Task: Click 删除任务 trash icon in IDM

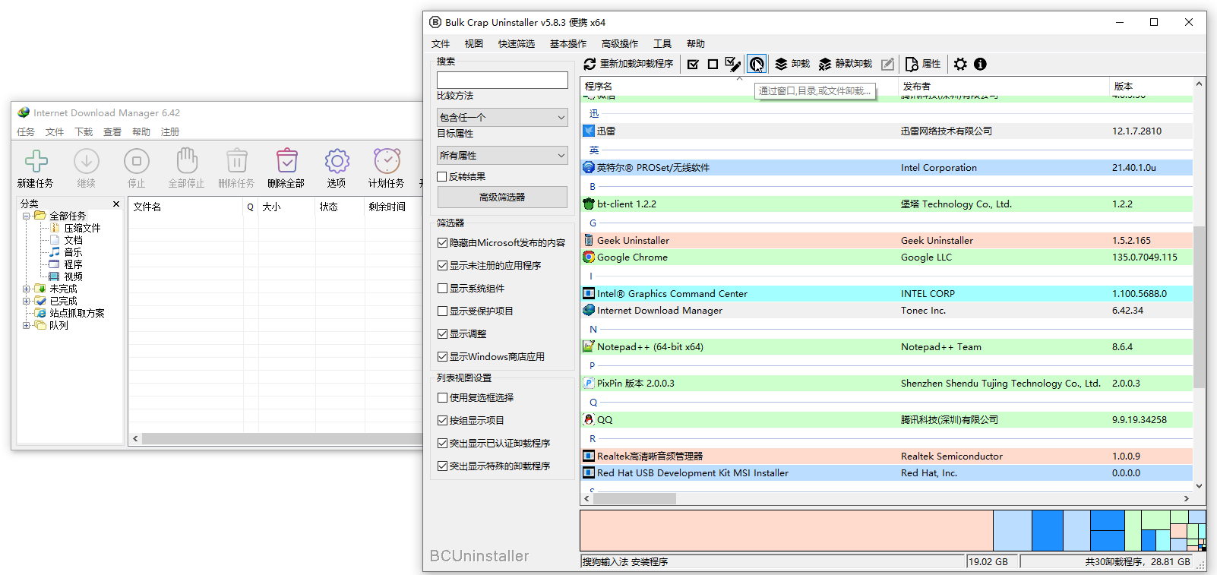Action: 236,161
